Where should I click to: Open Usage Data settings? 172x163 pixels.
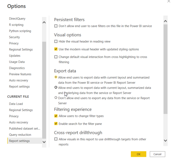(x=17, y=62)
